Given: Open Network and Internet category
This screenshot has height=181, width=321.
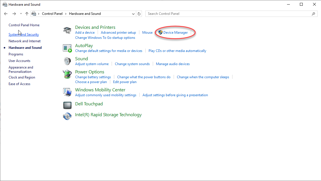Looking at the screenshot, I should pyautogui.click(x=25, y=41).
